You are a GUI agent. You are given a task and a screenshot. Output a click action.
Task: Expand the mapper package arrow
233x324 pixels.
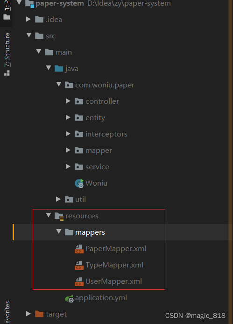68,150
